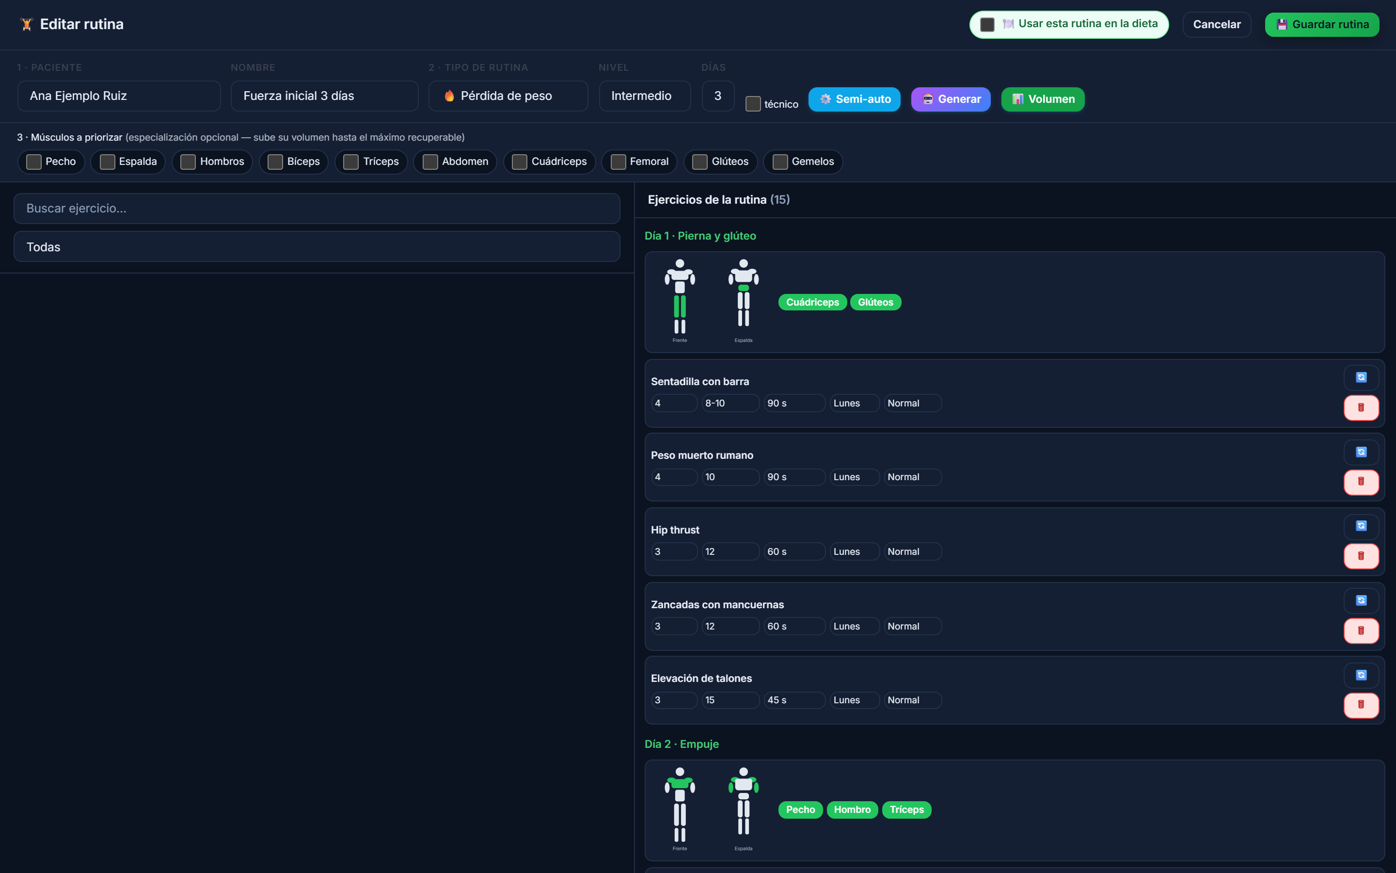Swap the Hip thrust exercise

click(x=1361, y=526)
